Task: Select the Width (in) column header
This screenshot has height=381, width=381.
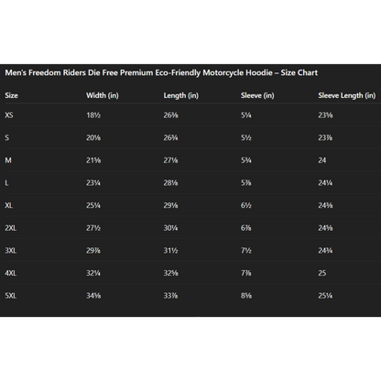Action: click(103, 95)
